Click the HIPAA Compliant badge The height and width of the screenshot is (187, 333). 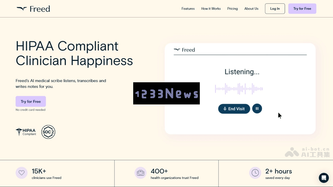click(26, 132)
